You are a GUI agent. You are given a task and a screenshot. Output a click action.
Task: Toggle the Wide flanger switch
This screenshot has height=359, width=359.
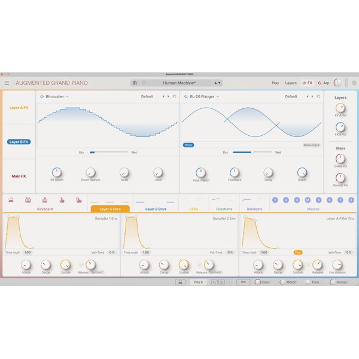(x=188, y=145)
